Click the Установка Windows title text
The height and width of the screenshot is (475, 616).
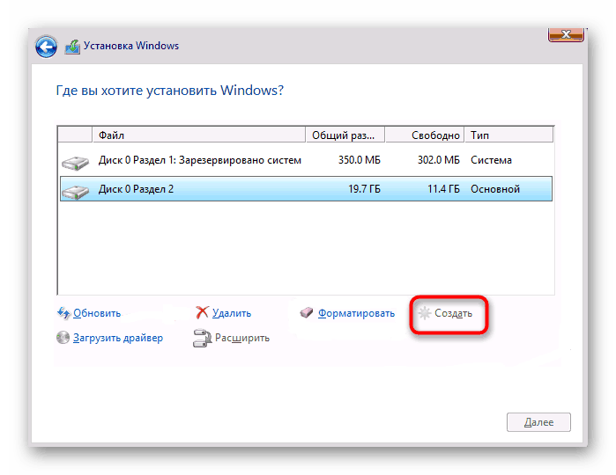[x=130, y=46]
